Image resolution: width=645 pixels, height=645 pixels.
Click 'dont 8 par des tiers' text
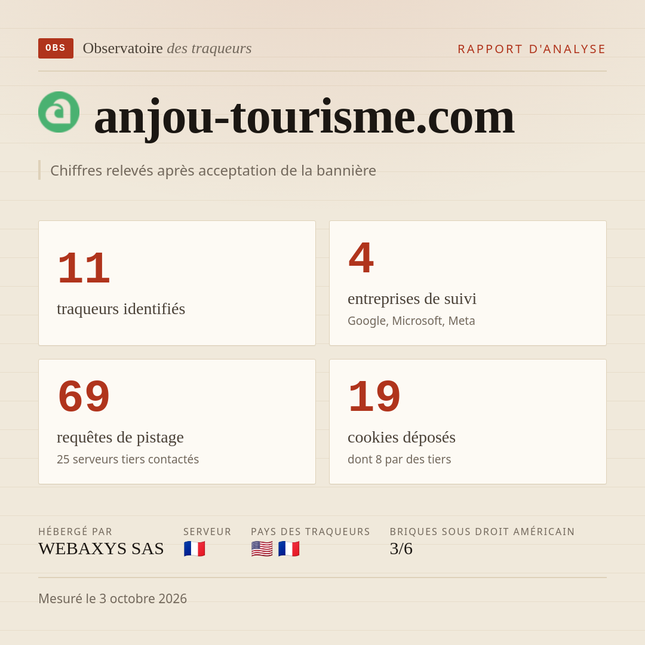click(x=400, y=459)
